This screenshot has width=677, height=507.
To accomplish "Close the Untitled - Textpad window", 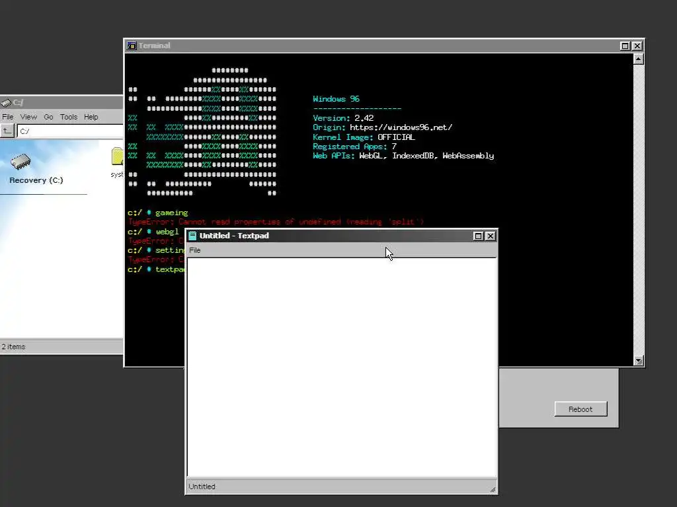I will point(491,236).
